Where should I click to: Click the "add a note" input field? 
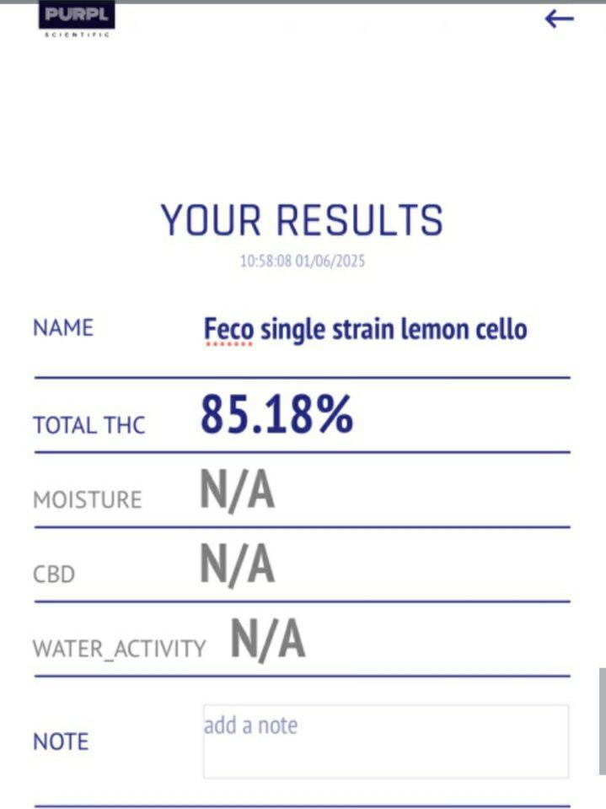(x=385, y=741)
